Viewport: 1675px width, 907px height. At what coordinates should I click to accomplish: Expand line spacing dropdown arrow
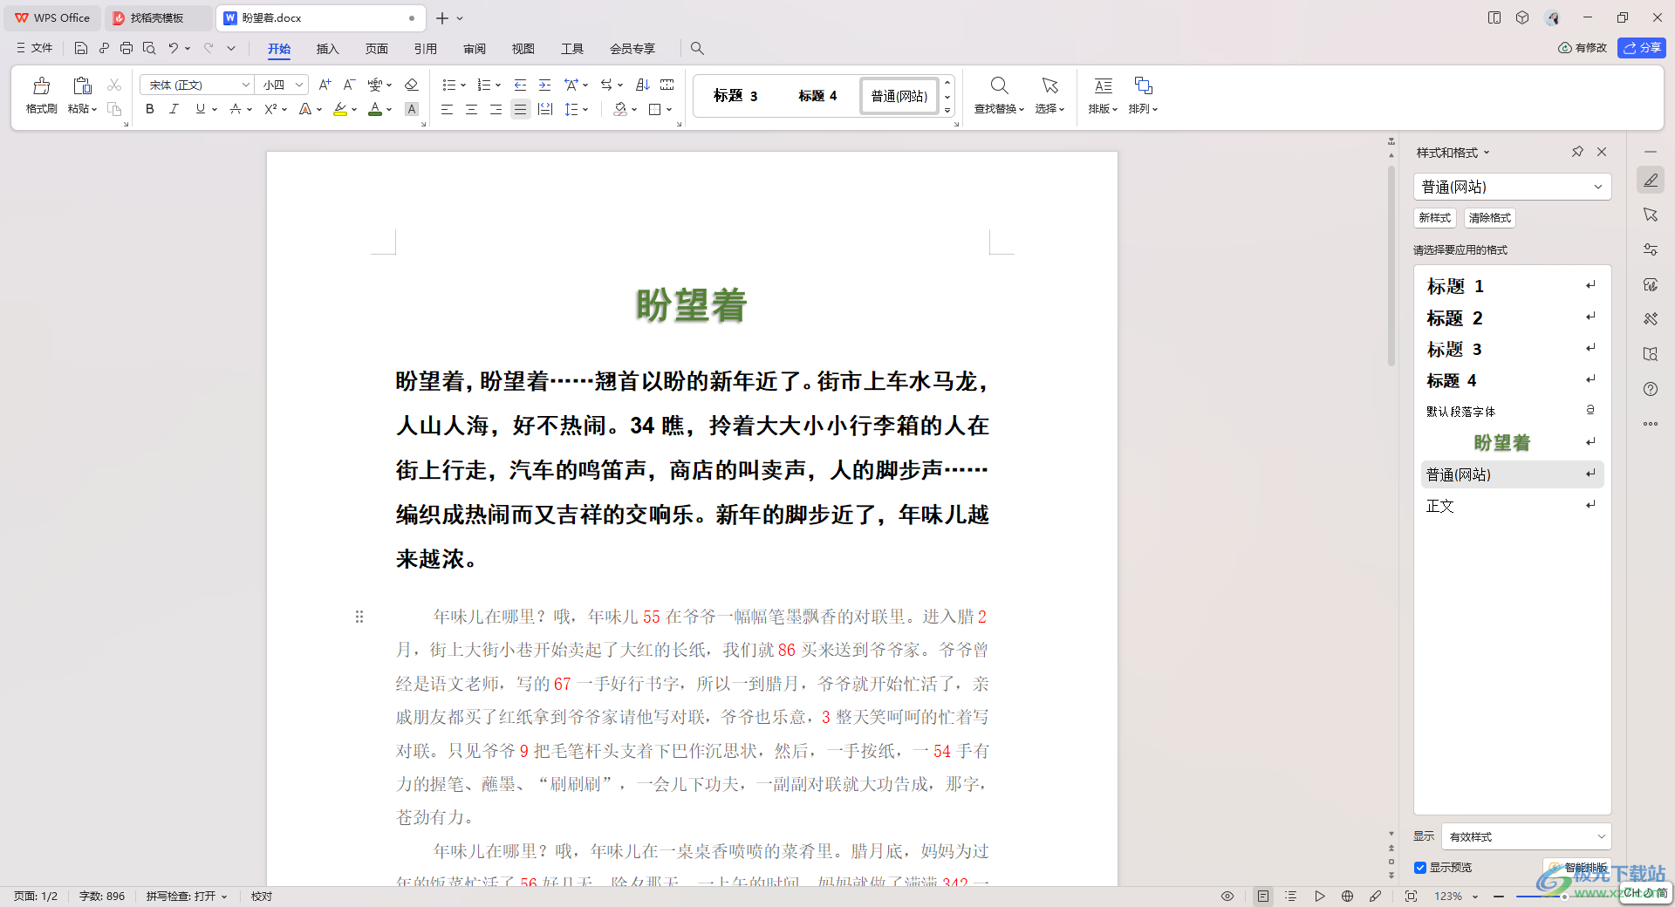click(585, 109)
